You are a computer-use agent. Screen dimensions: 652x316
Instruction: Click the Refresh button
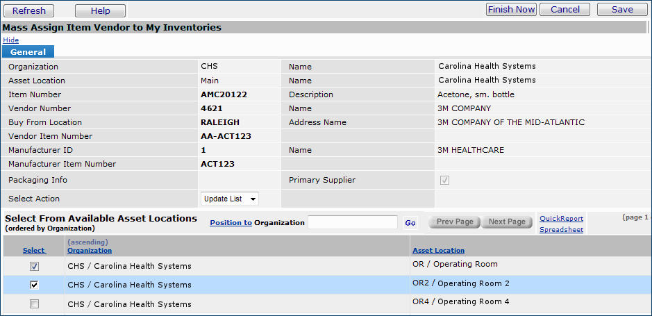click(x=29, y=10)
